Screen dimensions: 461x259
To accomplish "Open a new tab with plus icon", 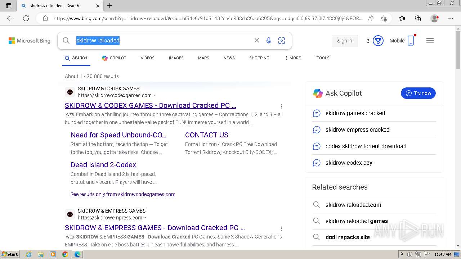I will point(110,6).
